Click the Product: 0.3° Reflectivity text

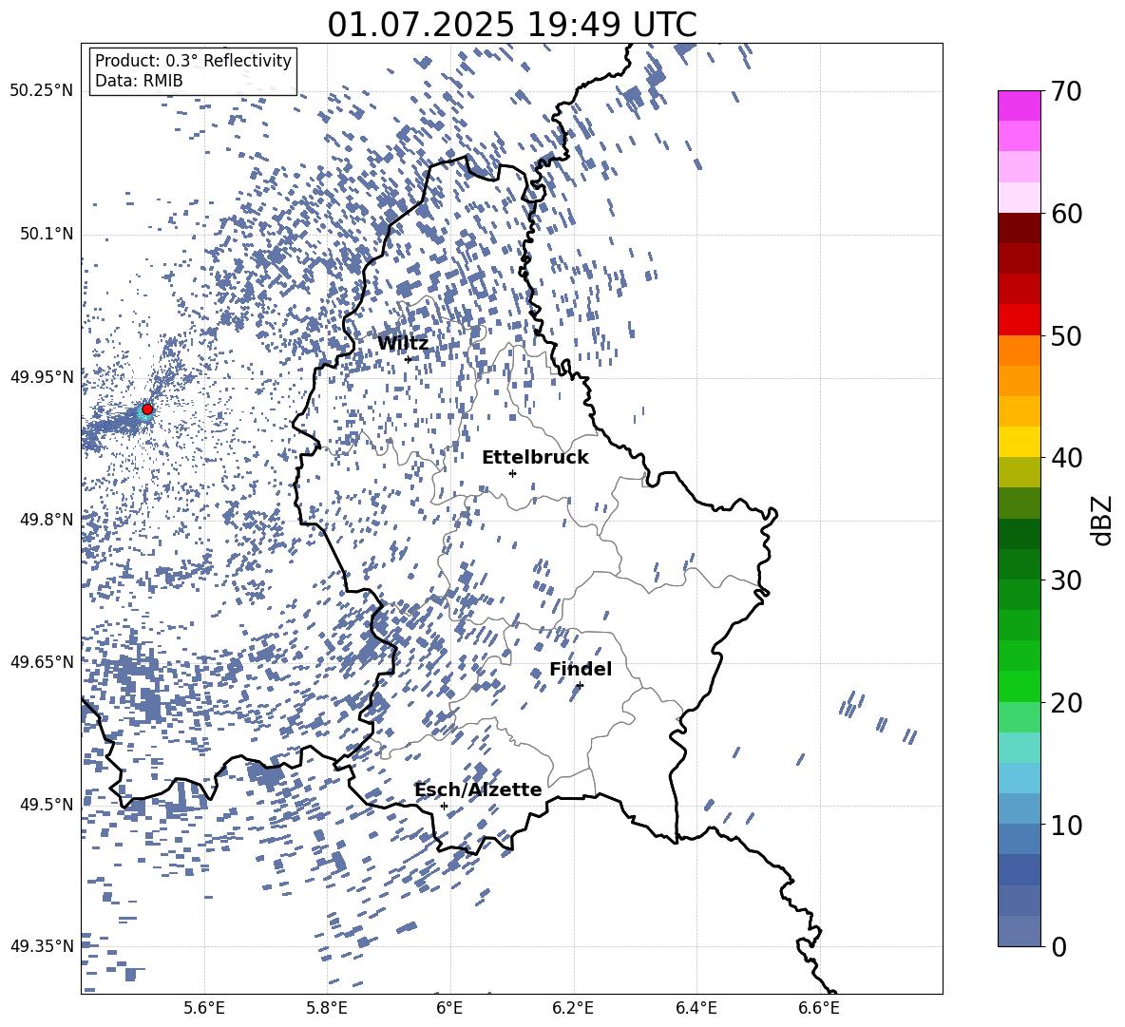click(x=193, y=61)
